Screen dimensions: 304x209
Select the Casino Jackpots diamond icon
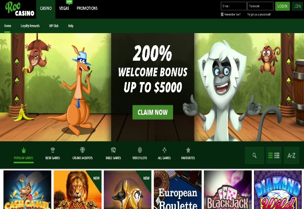82,150
